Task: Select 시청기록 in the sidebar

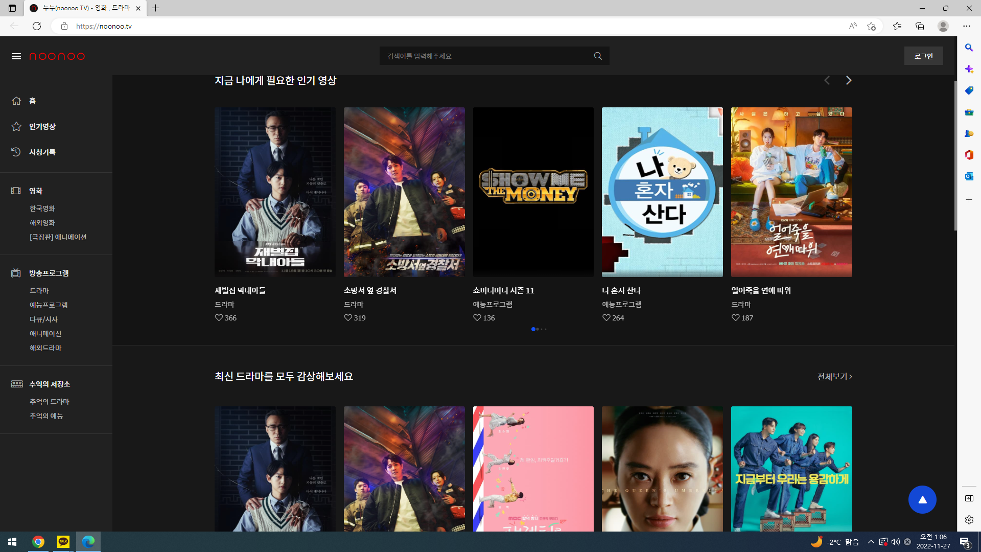Action: [x=42, y=152]
